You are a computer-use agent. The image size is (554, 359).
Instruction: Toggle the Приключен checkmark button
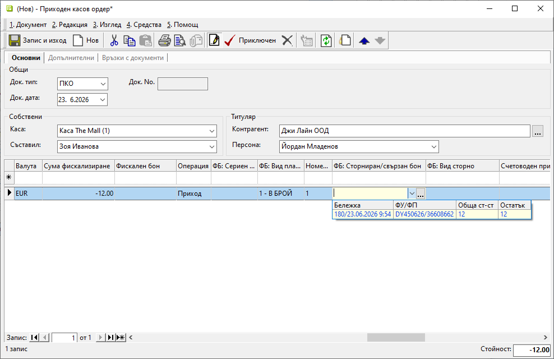pos(250,40)
